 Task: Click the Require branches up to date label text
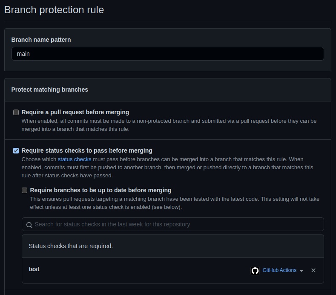point(101,190)
